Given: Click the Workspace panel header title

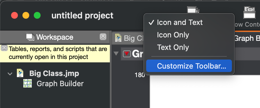Looking at the screenshot, I should point(55,37).
